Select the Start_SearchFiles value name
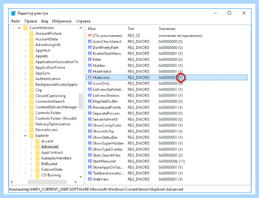This screenshot has width=259, height=198. pyautogui.click(x=107, y=155)
